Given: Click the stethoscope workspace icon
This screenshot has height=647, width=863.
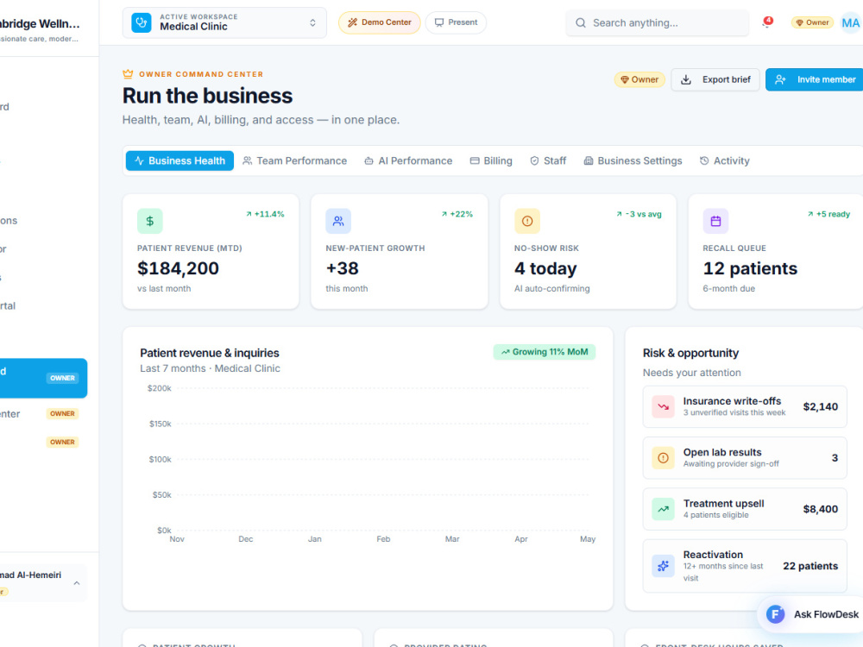Looking at the screenshot, I should click(x=142, y=22).
